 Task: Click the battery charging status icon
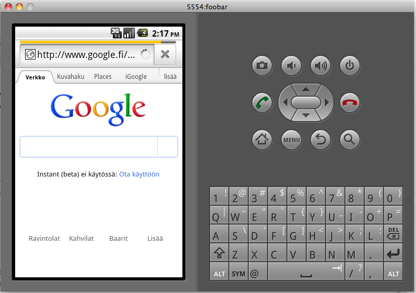point(143,33)
